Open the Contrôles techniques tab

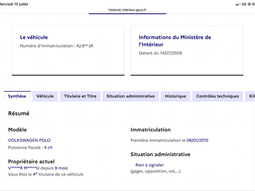[x=218, y=96]
